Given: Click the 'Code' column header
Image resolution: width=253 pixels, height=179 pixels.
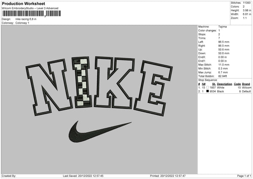Looking at the screenshot, I should (237, 84).
